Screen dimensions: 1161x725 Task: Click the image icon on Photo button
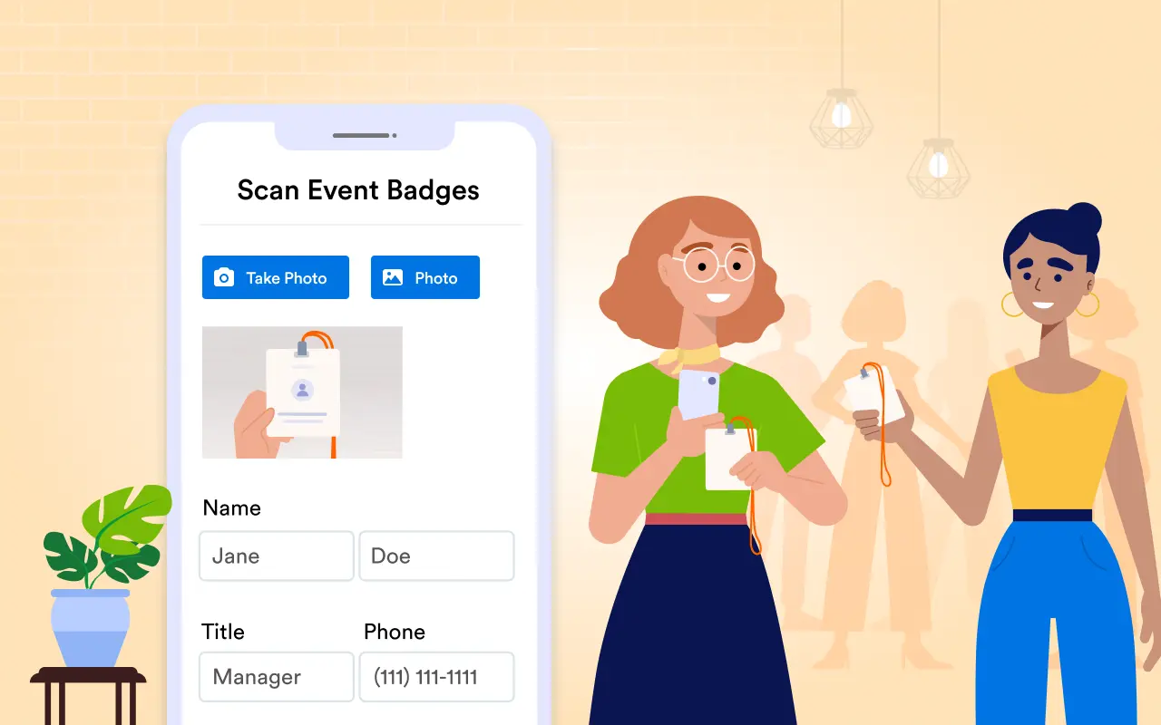[393, 277]
